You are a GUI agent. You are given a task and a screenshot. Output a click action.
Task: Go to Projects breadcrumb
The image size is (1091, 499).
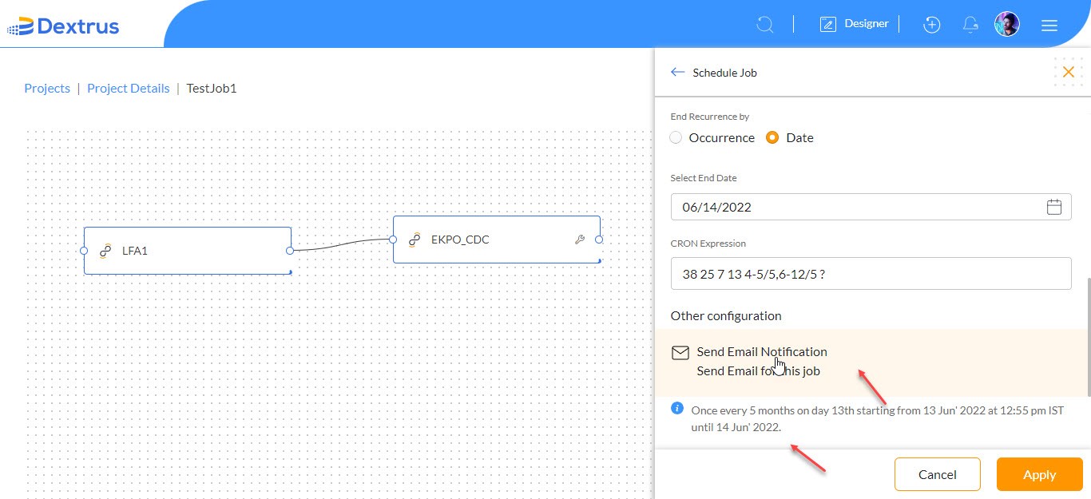(x=47, y=89)
